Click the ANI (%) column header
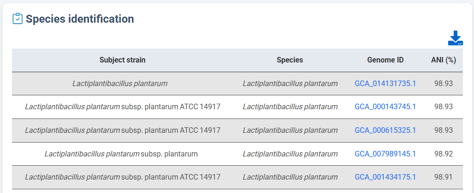Image resolution: width=474 pixels, height=193 pixels. coord(443,60)
